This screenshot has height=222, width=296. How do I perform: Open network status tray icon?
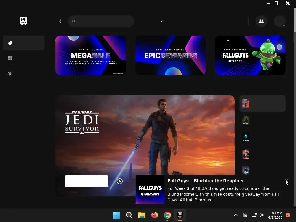point(254,215)
